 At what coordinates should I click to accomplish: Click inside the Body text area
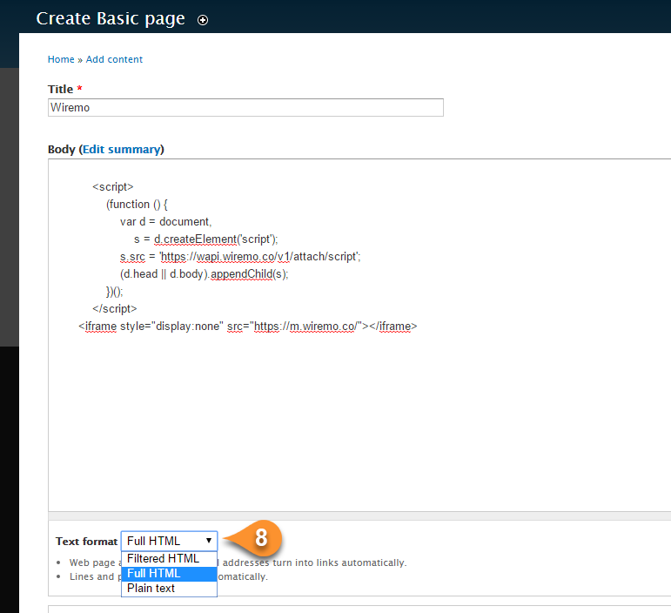coord(359,334)
